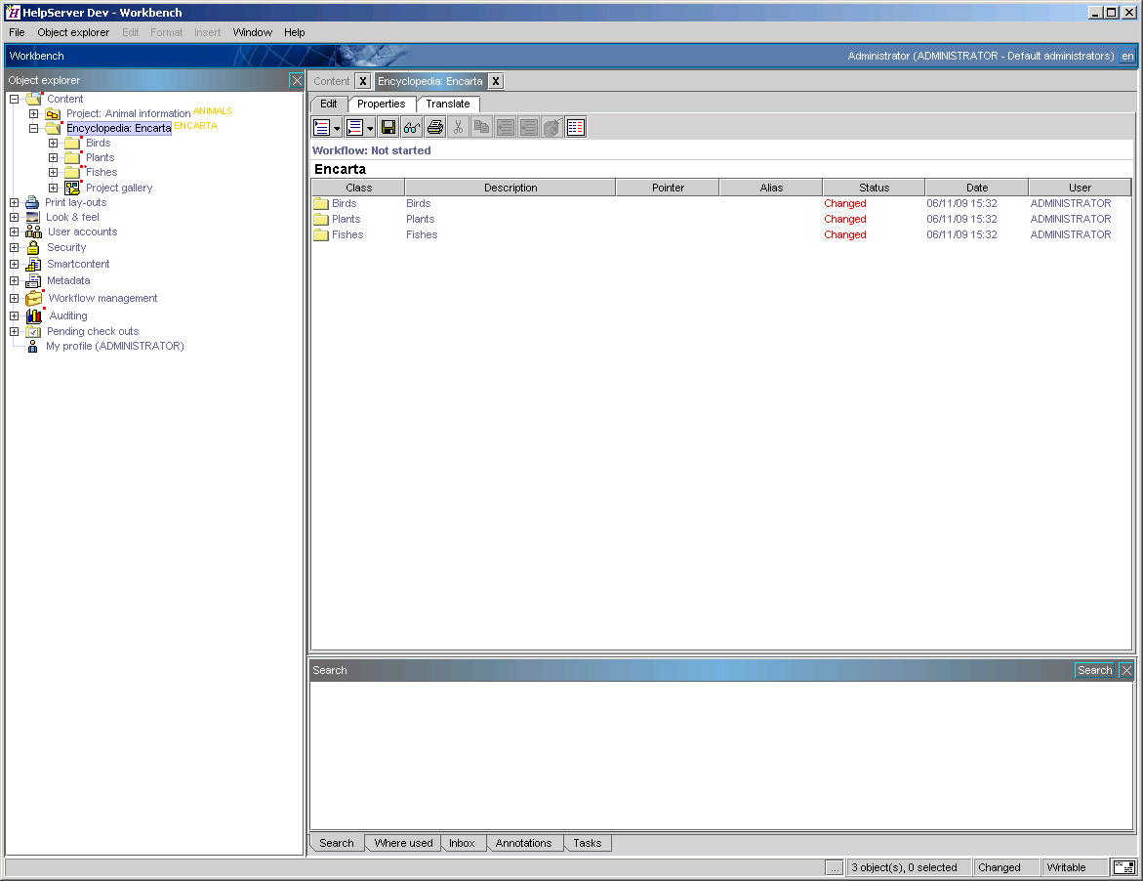Click the Print lay-outs printer icon
The height and width of the screenshot is (881, 1143).
32,203
